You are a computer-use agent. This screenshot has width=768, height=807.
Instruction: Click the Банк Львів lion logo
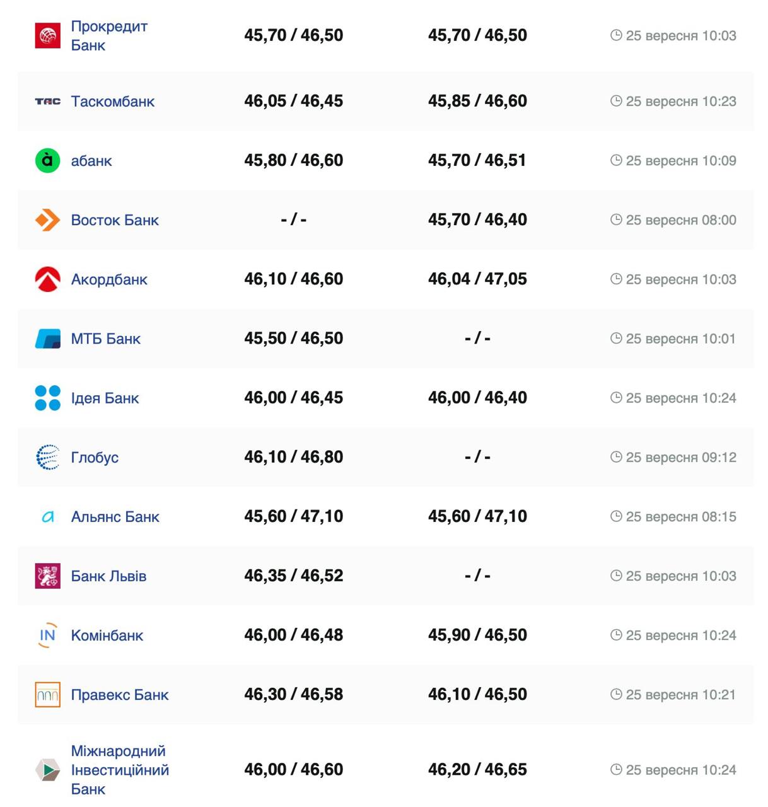[x=47, y=576]
